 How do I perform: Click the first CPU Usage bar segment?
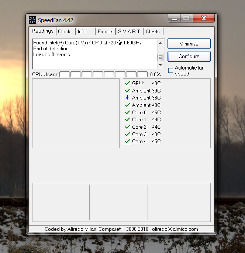tap(65, 74)
